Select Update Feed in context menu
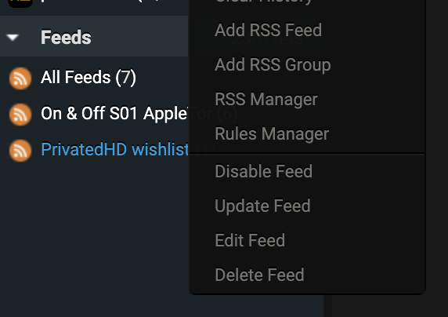Image resolution: width=448 pixels, height=317 pixels. point(262,206)
